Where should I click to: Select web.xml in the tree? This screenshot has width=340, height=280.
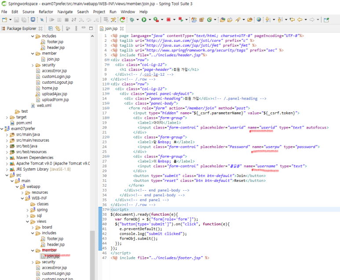44,106
